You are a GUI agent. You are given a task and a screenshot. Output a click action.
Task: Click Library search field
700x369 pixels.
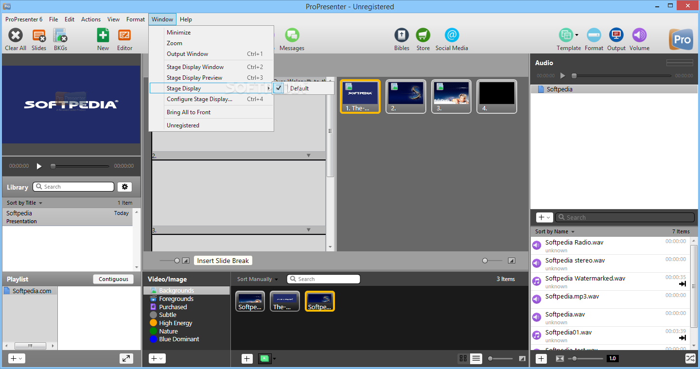point(73,187)
